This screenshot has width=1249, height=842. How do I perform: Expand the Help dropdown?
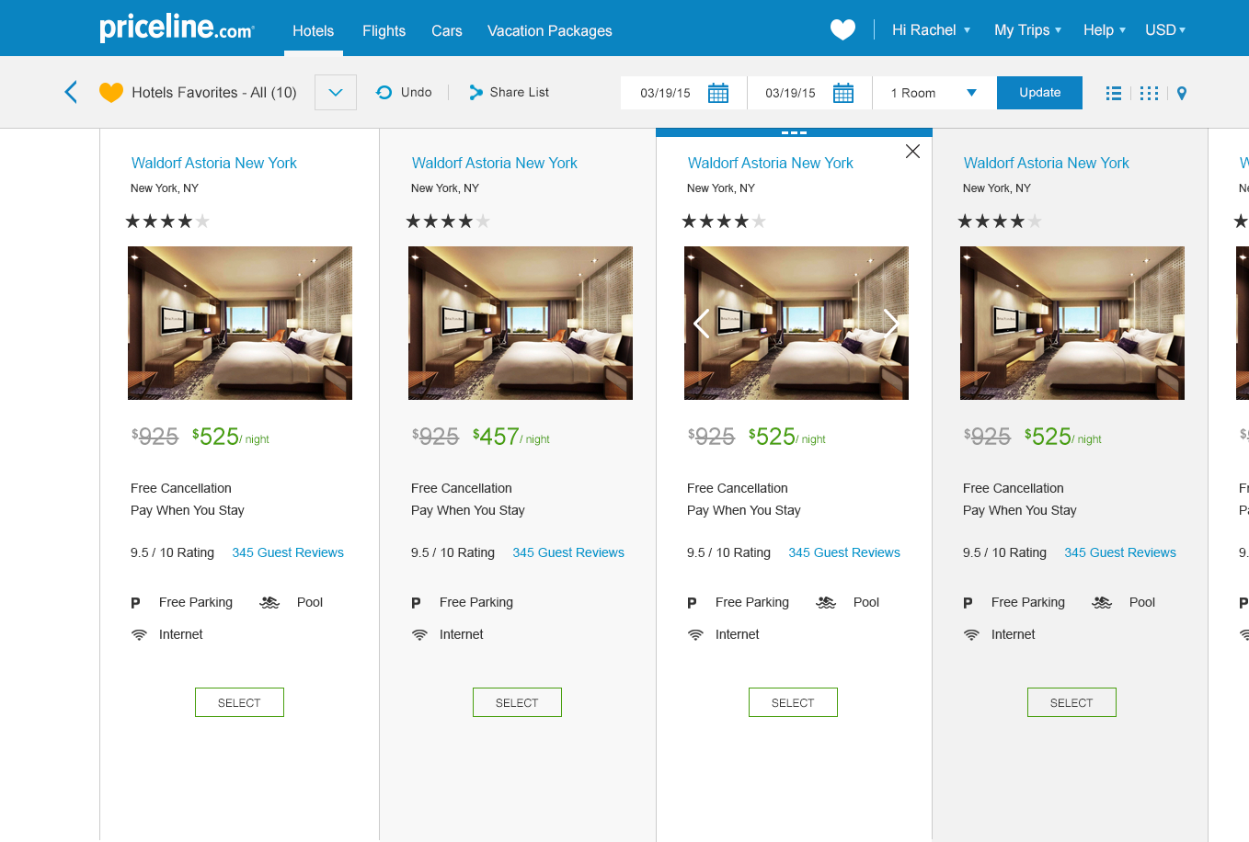pyautogui.click(x=1105, y=30)
